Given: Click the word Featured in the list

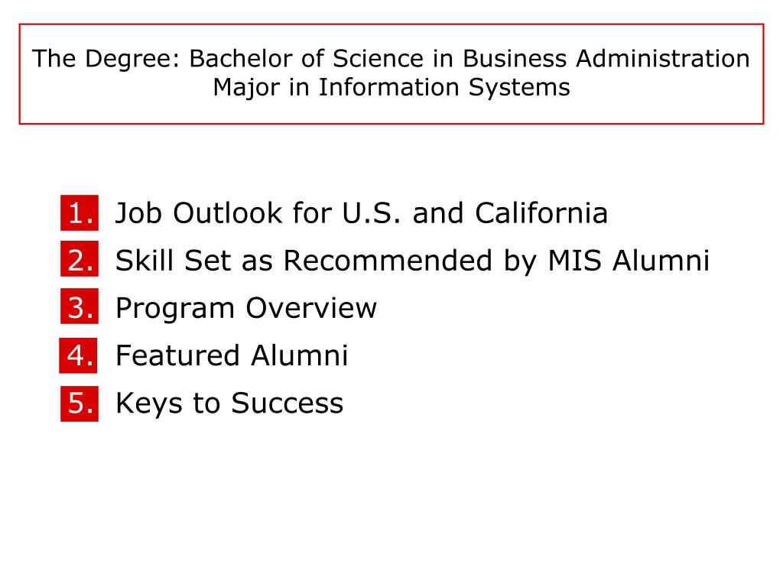Looking at the screenshot, I should 177,355.
